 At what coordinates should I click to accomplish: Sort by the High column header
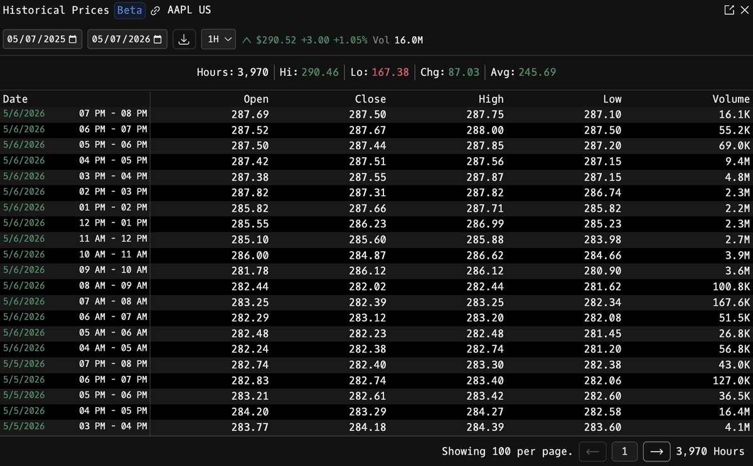click(x=491, y=99)
